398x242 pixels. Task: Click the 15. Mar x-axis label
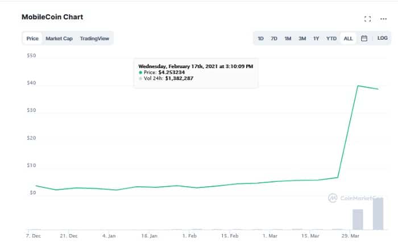point(310,236)
